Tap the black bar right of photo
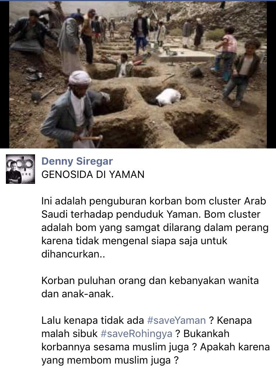The height and width of the screenshot is (368, 276). (271, 75)
